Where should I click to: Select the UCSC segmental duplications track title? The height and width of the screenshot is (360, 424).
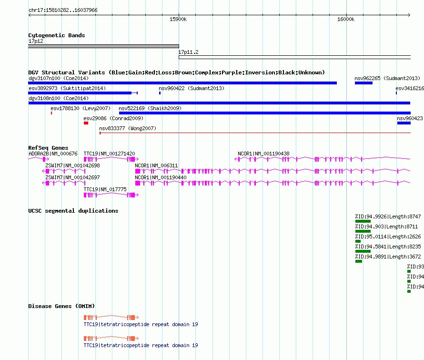point(73,211)
